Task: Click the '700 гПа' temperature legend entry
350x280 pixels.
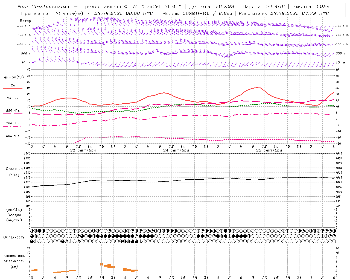Action: [x=13, y=123]
